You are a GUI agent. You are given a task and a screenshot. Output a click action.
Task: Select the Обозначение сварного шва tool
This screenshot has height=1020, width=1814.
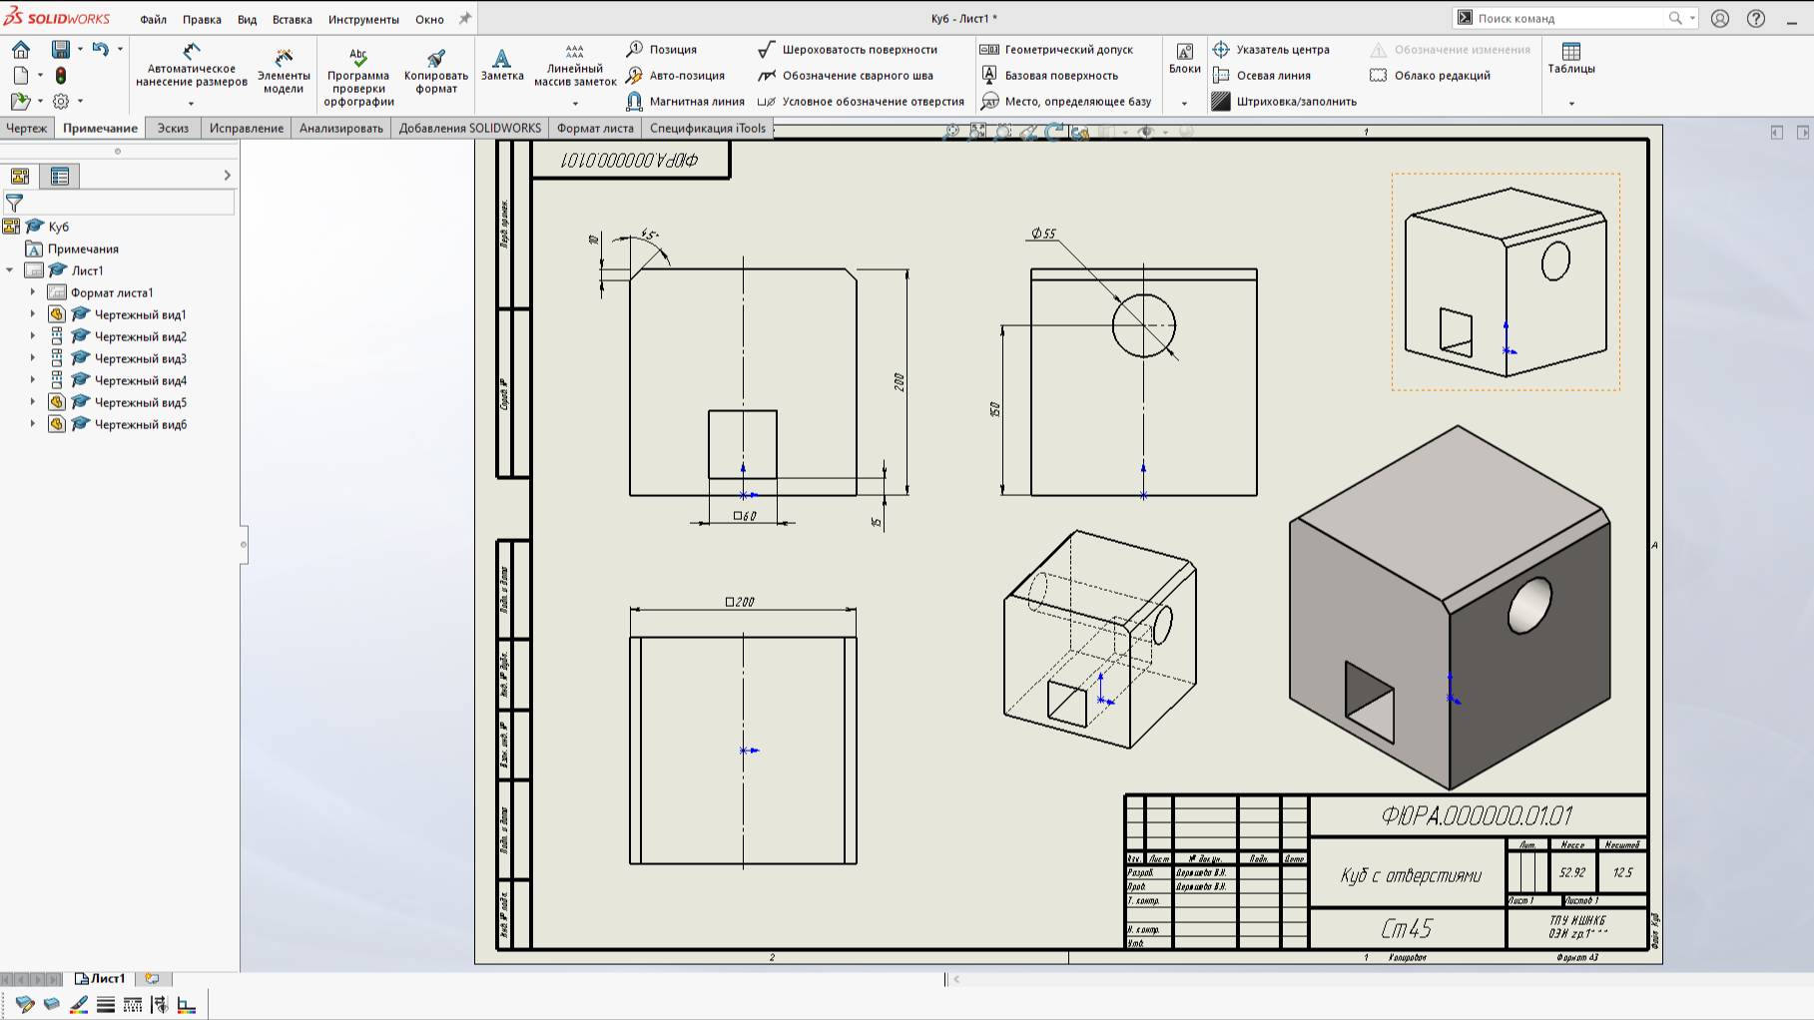767,75
